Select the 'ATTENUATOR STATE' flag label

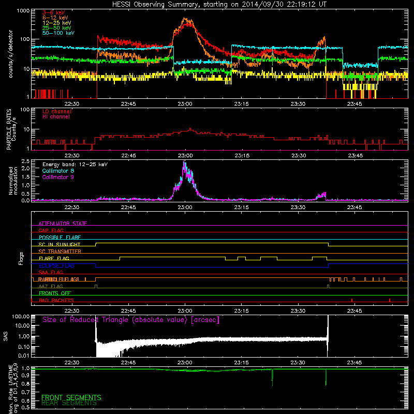coord(63,224)
